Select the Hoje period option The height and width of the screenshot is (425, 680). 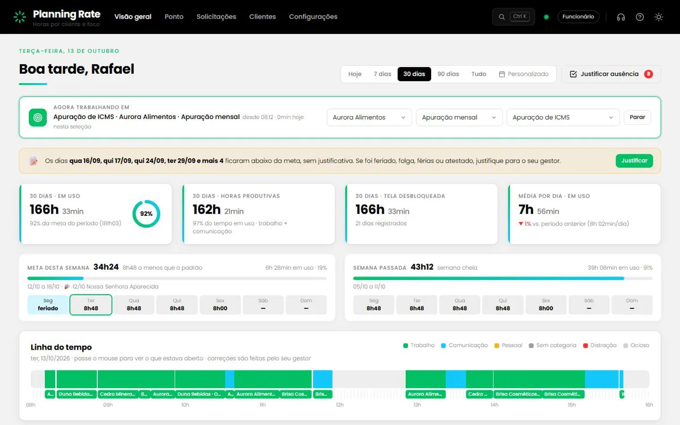pos(355,74)
